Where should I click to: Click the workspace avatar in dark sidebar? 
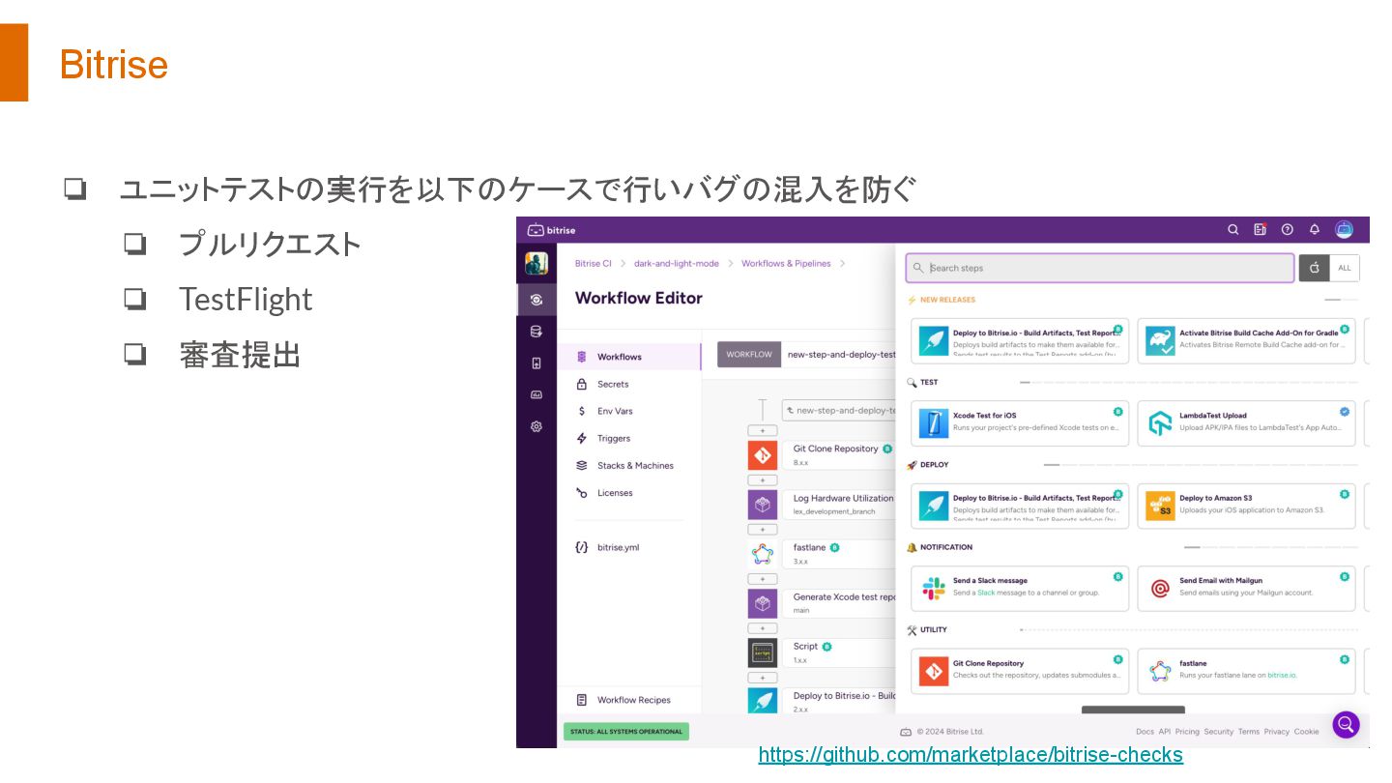[x=536, y=263]
